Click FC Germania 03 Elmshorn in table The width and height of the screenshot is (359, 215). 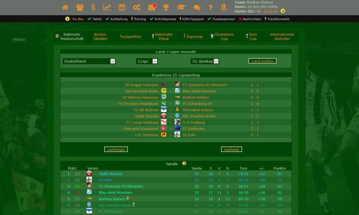[121, 186]
